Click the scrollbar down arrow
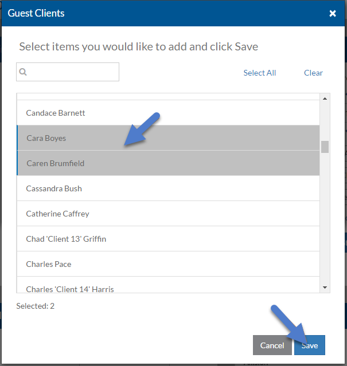The width and height of the screenshot is (347, 366). coord(325,288)
